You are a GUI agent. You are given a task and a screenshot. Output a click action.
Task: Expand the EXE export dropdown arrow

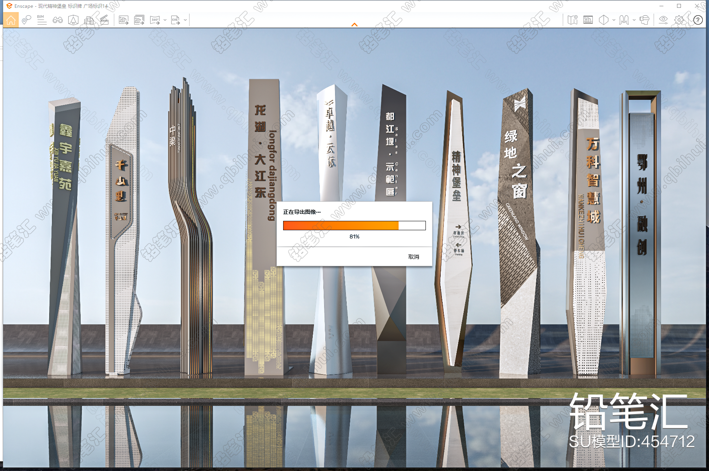click(185, 20)
